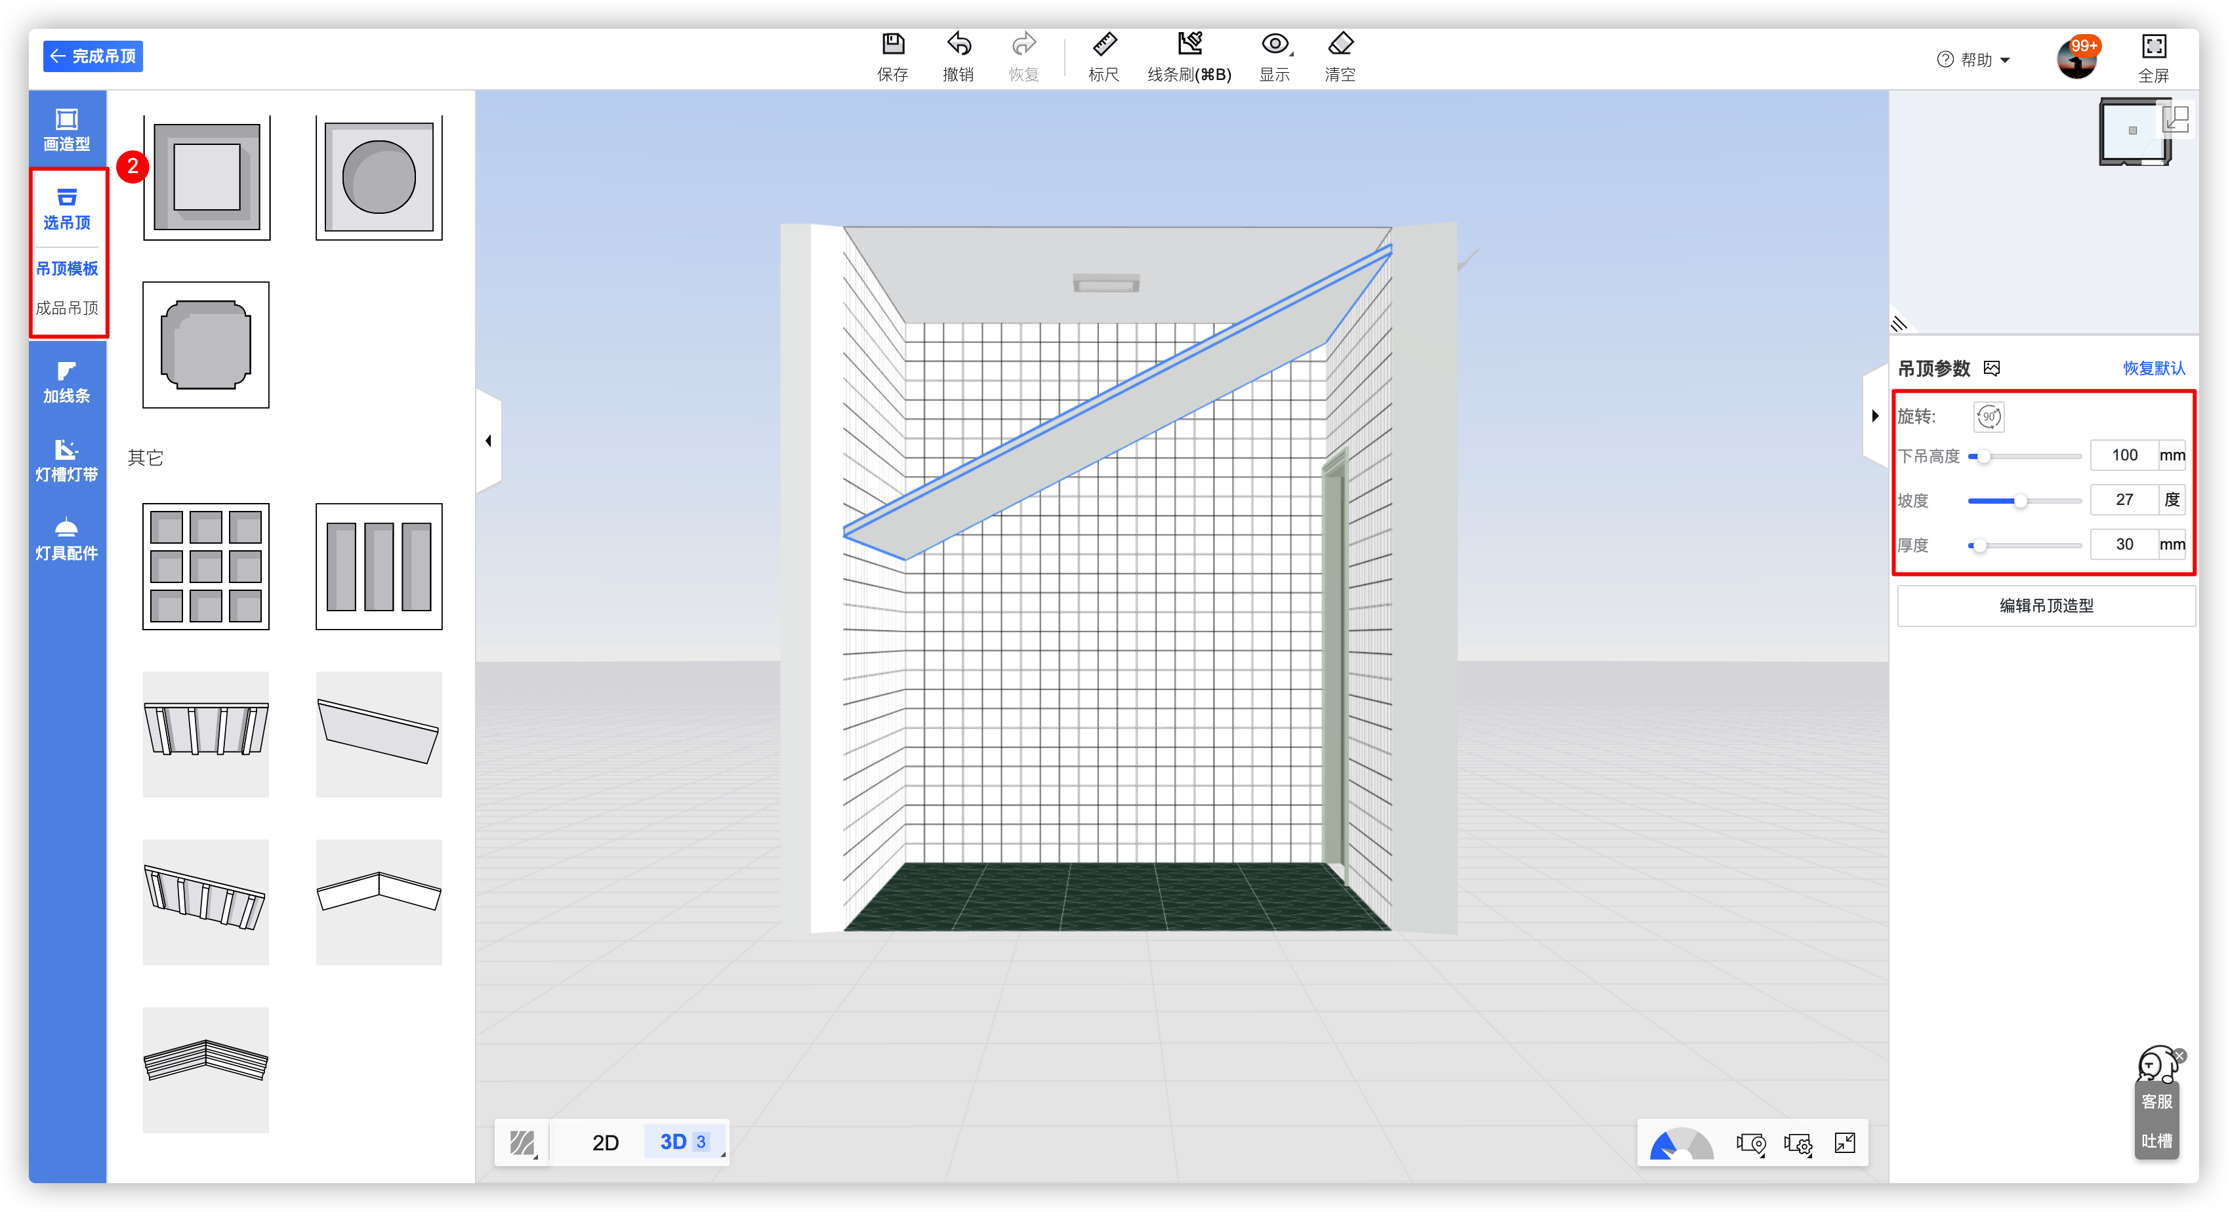2228x1212 pixels.
Task: Choose the circular ceiling template
Action: 379,177
